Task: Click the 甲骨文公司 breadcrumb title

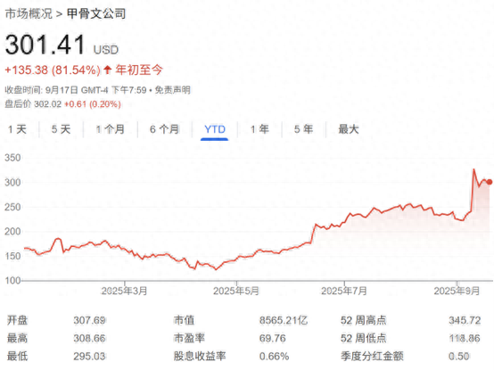Action: click(x=96, y=13)
